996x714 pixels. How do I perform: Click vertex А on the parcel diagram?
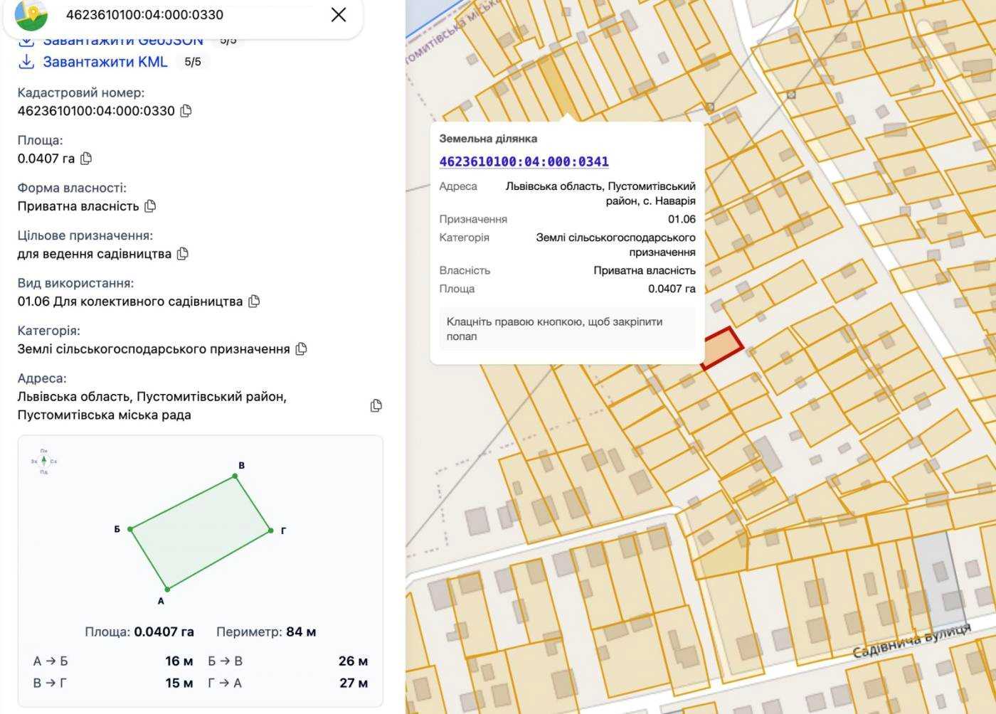167,589
